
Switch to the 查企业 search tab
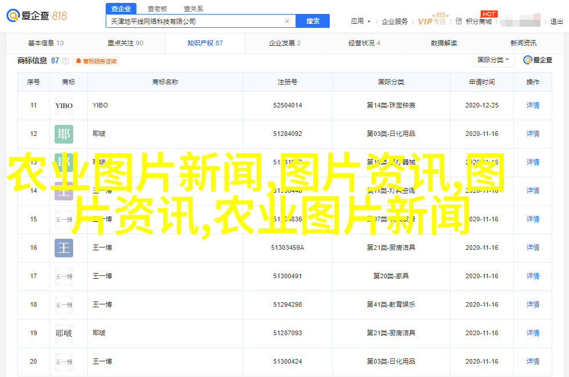[x=121, y=9]
